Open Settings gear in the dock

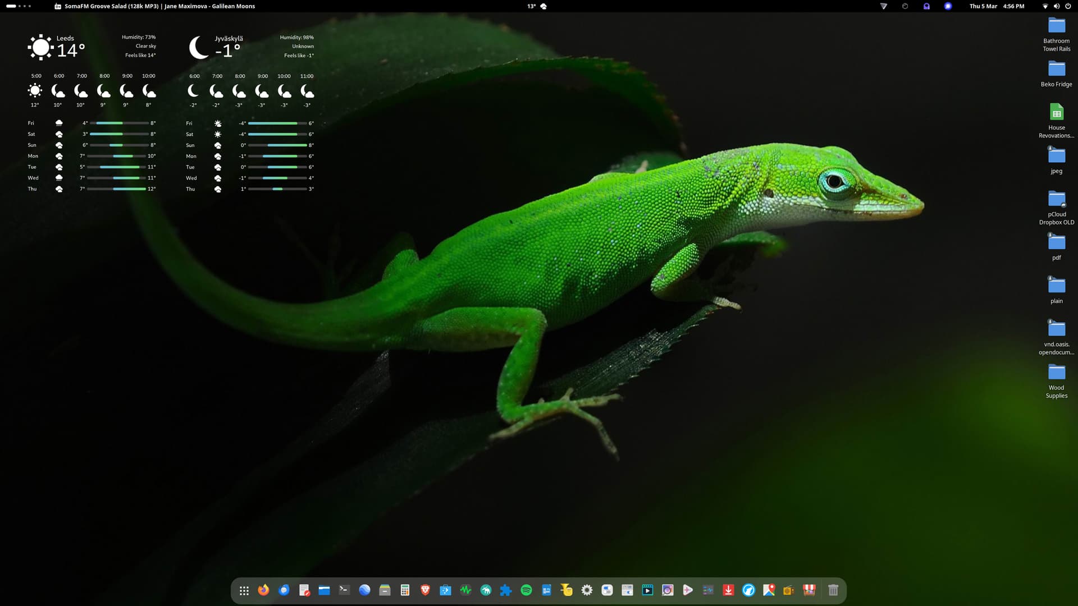[x=587, y=590]
